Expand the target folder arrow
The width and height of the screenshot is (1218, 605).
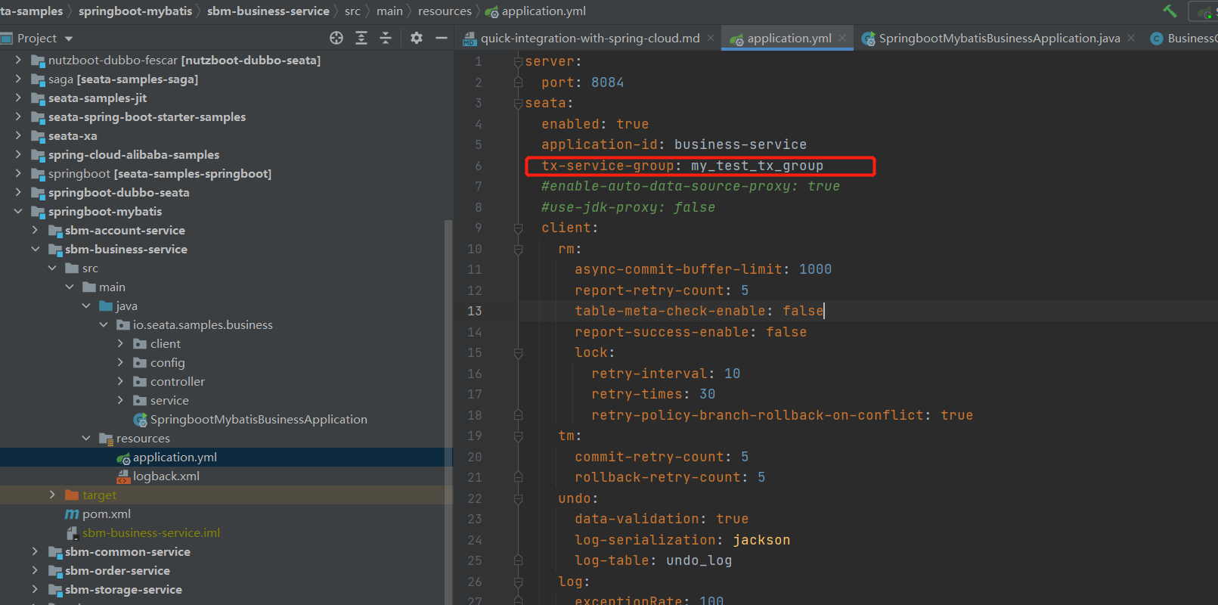point(52,495)
